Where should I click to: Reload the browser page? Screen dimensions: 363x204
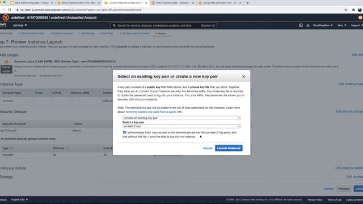tap(10, 10)
